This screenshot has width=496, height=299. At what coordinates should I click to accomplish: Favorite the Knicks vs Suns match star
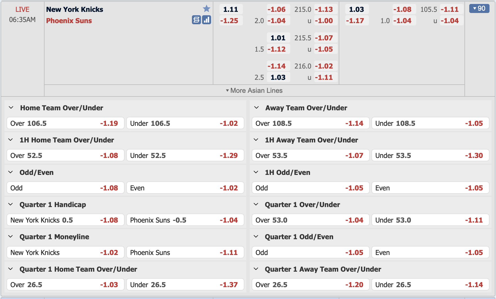pos(207,9)
